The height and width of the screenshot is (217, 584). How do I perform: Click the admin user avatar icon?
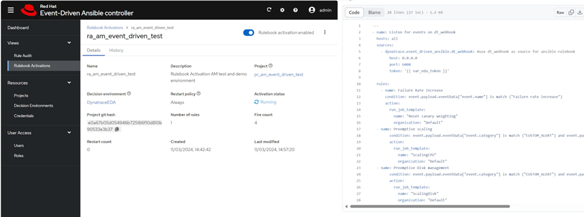311,10
